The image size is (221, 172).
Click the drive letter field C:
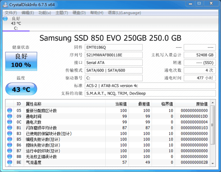tap(114, 78)
